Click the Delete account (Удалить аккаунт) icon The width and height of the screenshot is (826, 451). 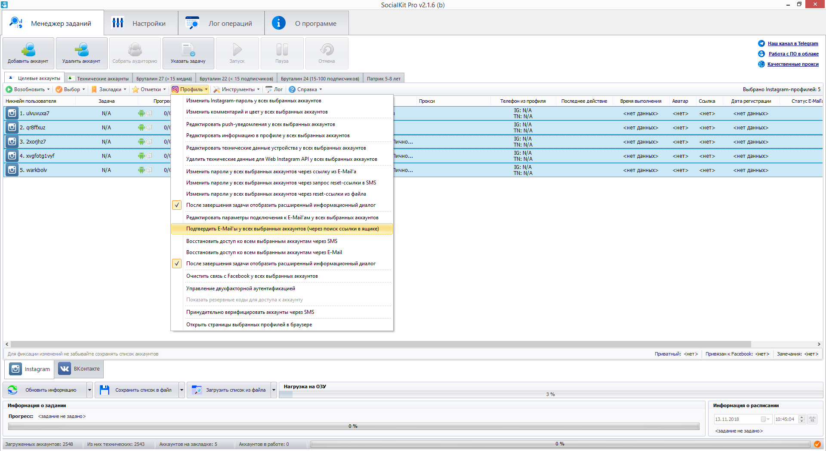[81, 50]
